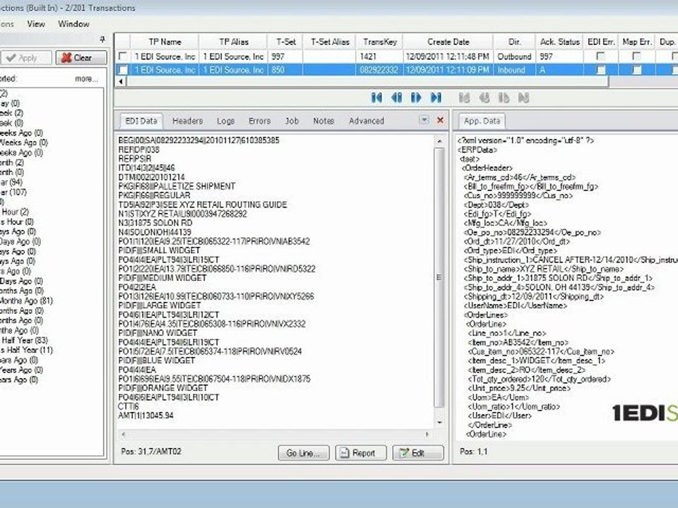Sort by the TP Alias column header
Screen dimensions: 678x508
[234, 42]
